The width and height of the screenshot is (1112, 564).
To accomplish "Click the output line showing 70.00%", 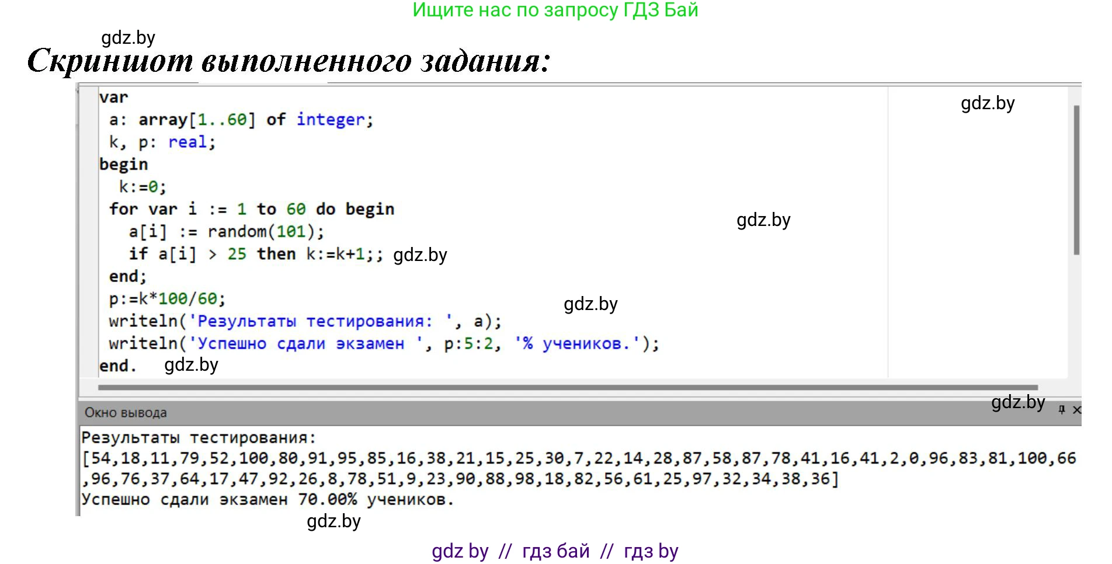I will click(x=267, y=500).
